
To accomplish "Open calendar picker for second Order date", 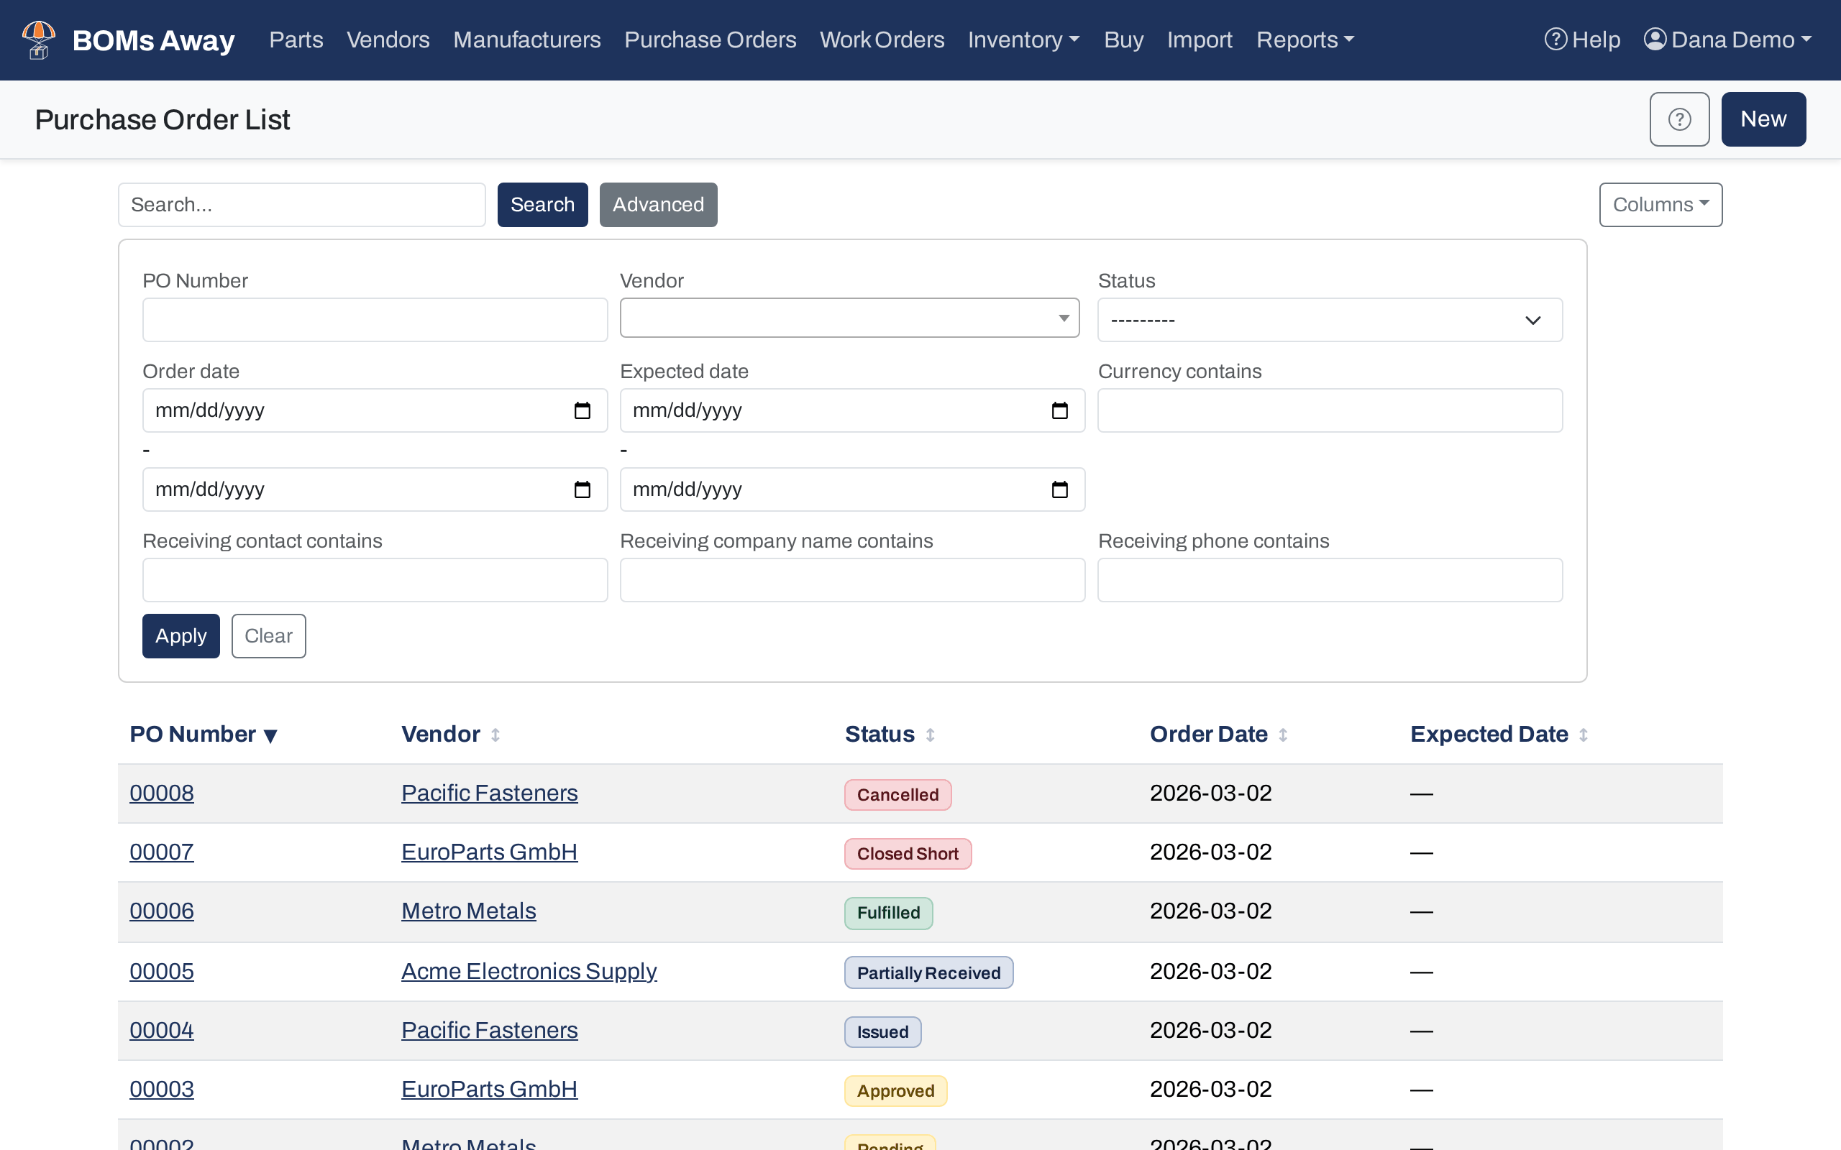I will click(582, 489).
